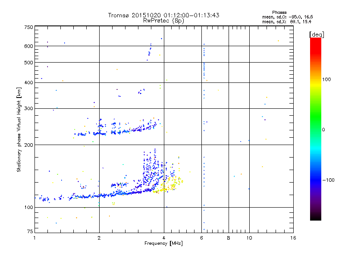Image resolution: width=345 pixels, height=259 pixels.
Task: Click the 'Phases' header text
Action: [279, 13]
